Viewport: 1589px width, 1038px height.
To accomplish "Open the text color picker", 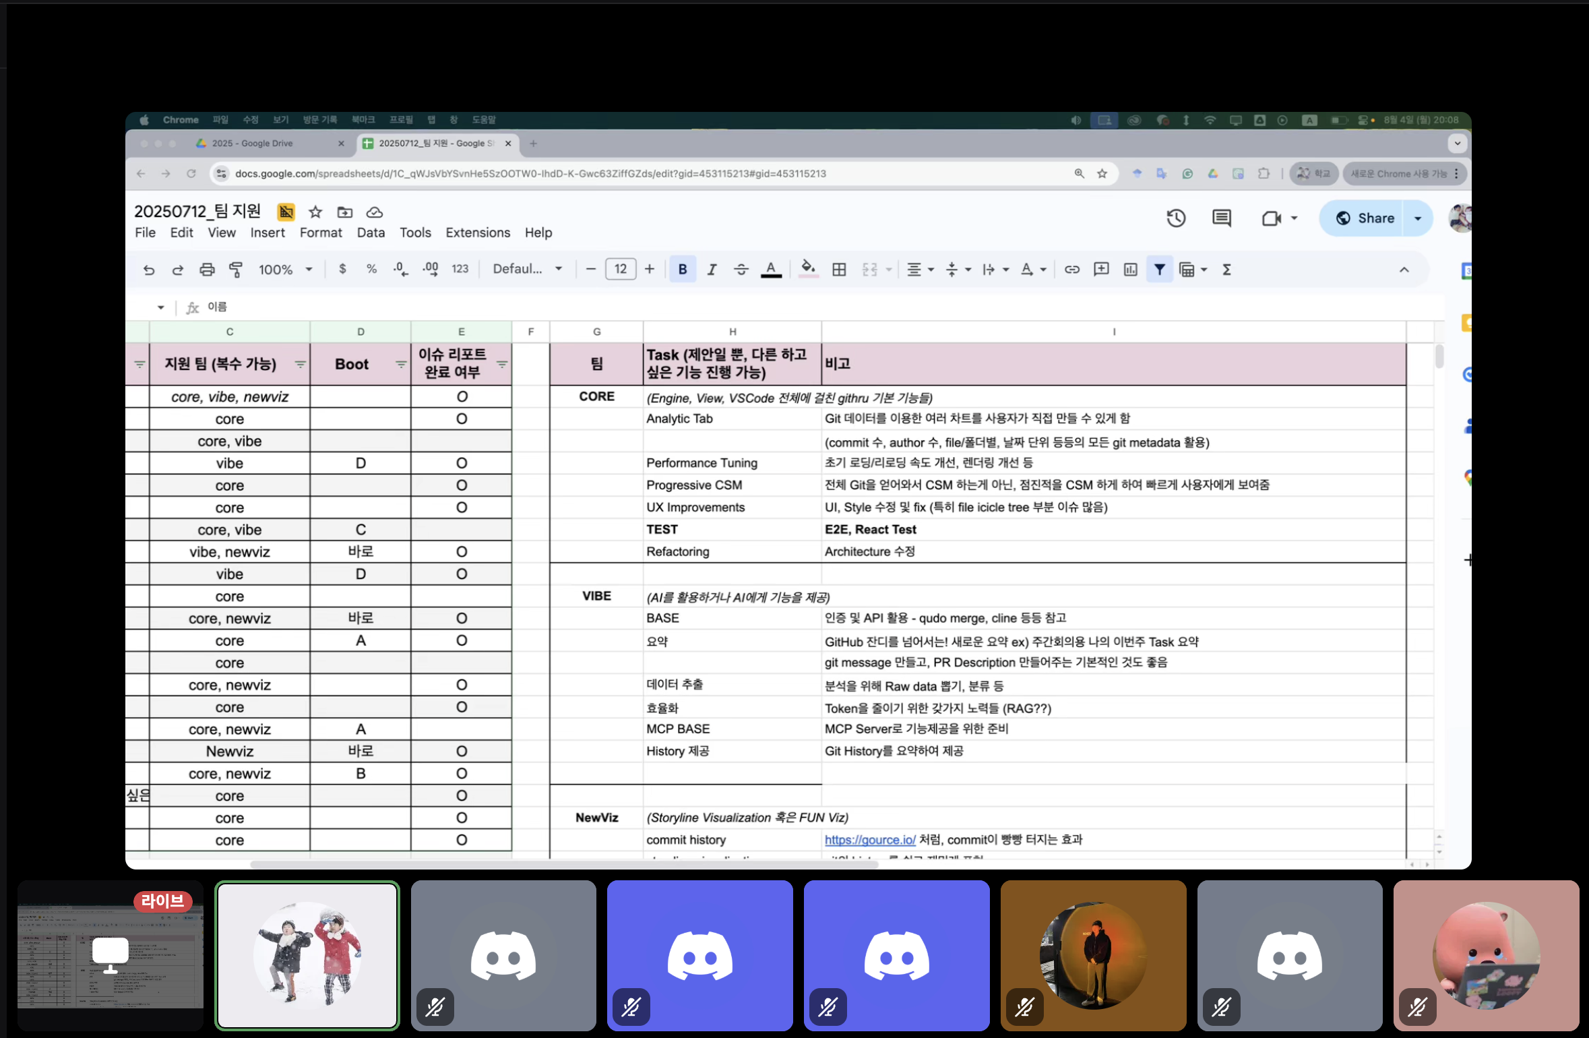I will tap(771, 270).
